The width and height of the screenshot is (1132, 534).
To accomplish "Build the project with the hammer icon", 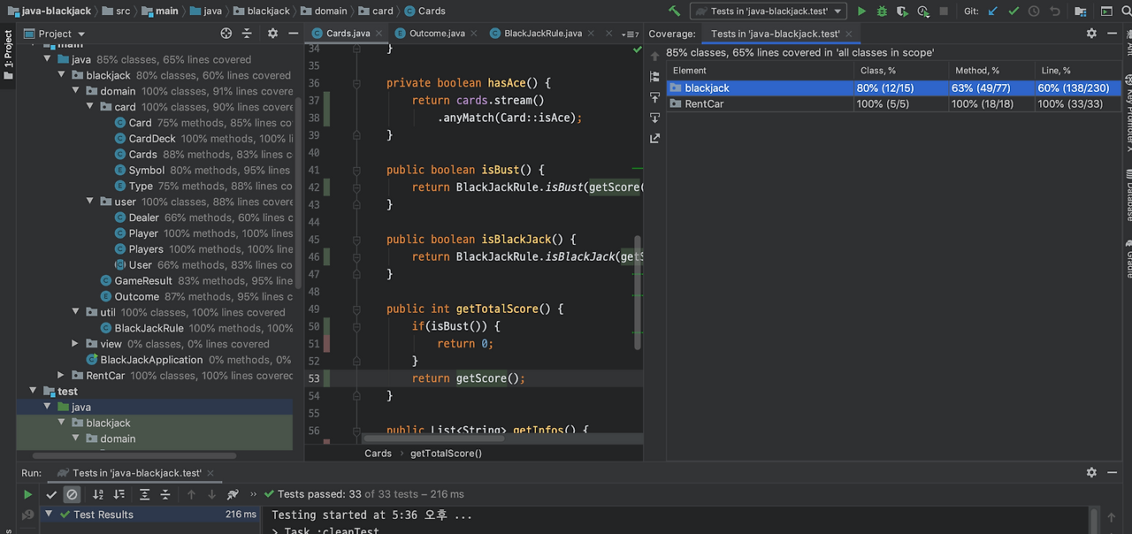I will coord(675,11).
